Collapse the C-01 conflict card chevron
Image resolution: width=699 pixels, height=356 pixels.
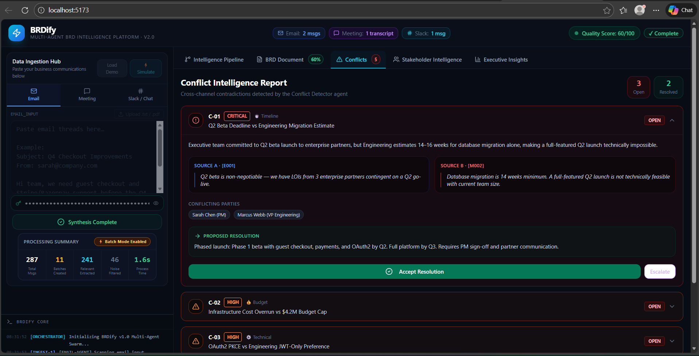672,120
